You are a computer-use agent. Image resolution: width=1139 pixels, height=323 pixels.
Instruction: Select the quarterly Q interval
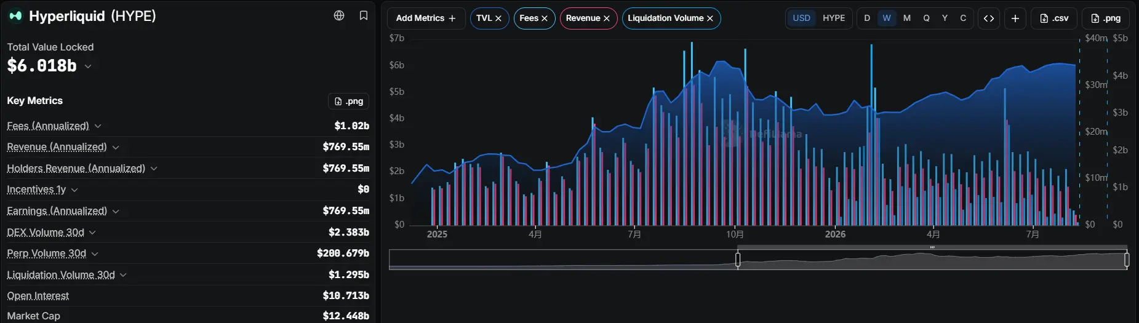coord(926,18)
